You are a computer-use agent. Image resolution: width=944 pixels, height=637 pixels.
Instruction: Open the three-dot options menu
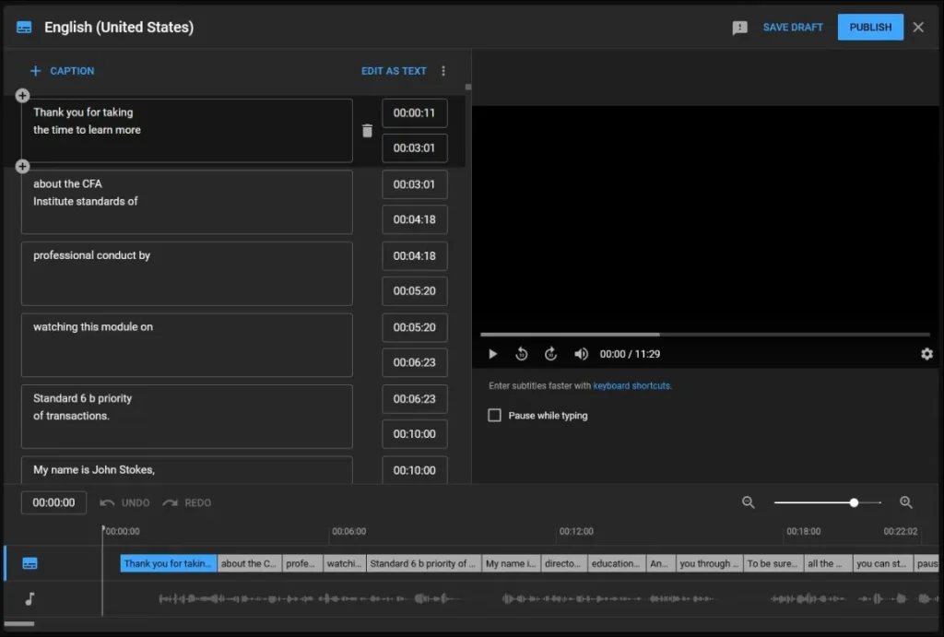(x=443, y=71)
